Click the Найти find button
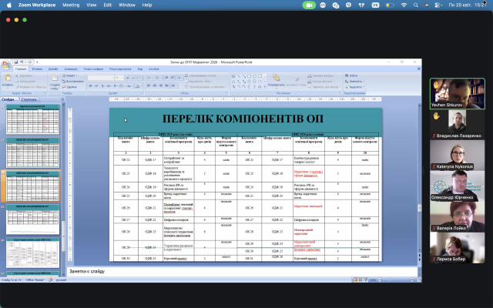The image size is (493, 308). pos(351,75)
